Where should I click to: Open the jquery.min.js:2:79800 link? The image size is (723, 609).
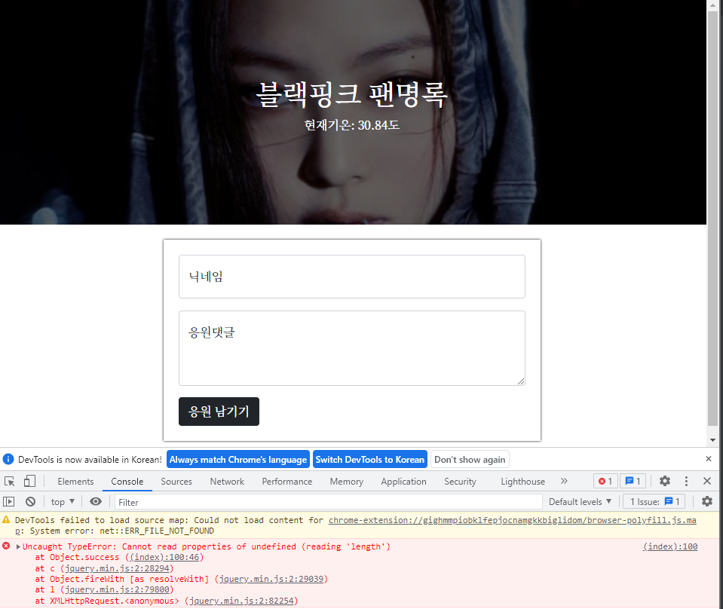click(117, 590)
